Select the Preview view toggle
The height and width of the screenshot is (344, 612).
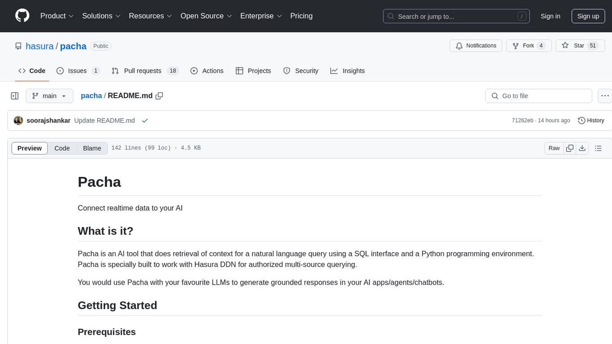(30, 148)
